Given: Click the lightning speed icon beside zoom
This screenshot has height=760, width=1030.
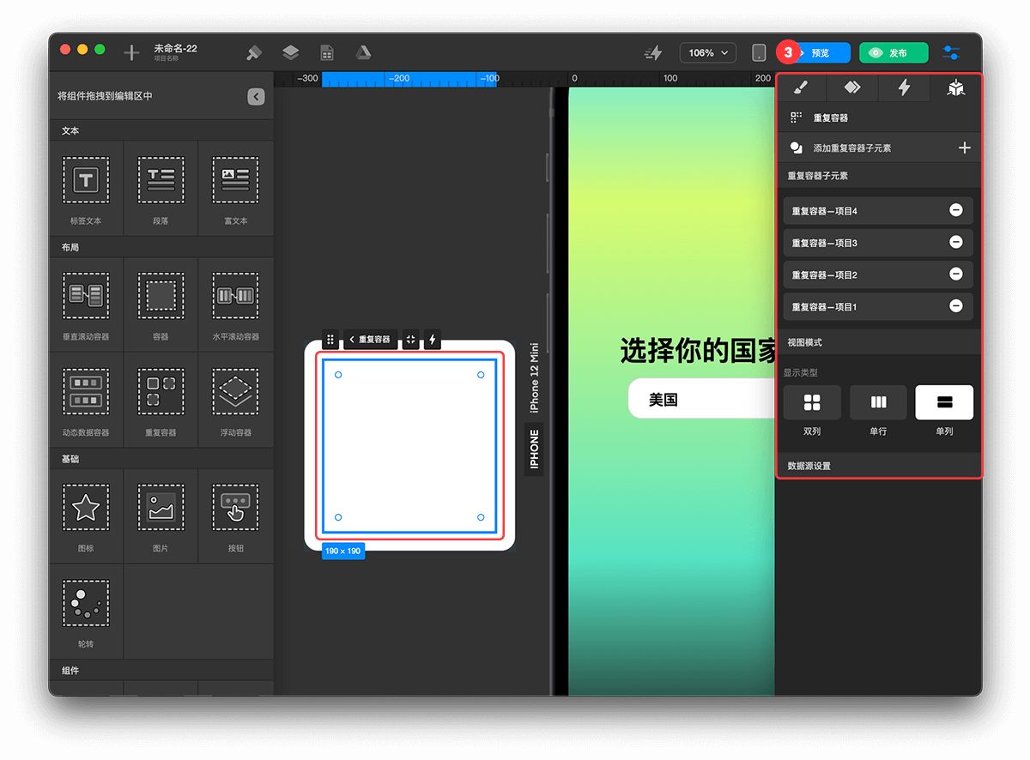Looking at the screenshot, I should (653, 53).
